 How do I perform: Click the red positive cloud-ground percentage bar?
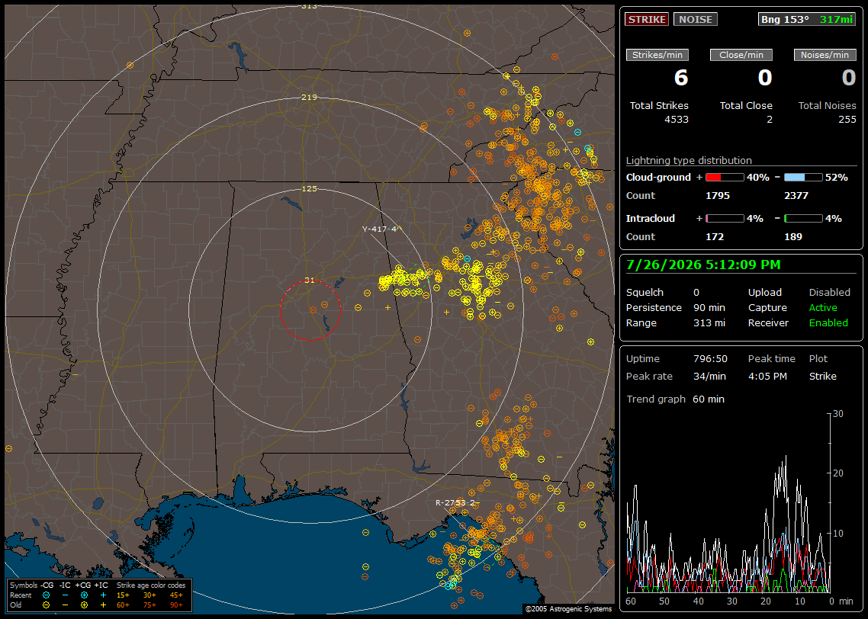(725, 178)
